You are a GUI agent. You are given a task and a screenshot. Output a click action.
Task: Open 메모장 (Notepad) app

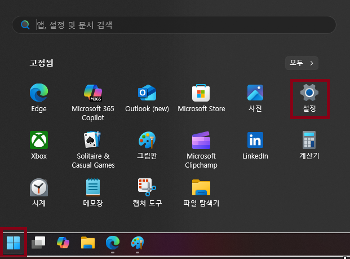93,192
